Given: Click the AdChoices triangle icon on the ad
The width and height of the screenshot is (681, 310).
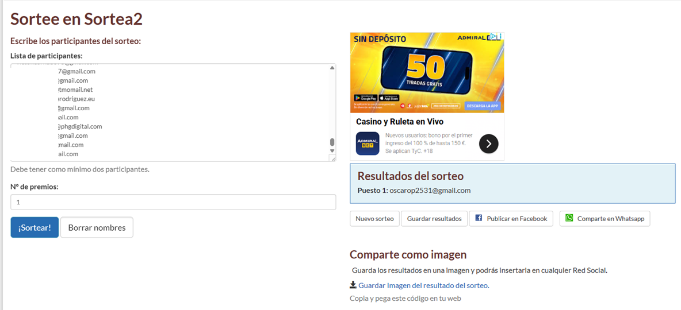Looking at the screenshot, I should coord(493,36).
